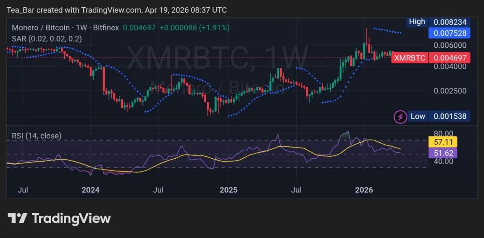Click the purple lightning bolt icon
The height and width of the screenshot is (238, 484).
click(x=401, y=117)
